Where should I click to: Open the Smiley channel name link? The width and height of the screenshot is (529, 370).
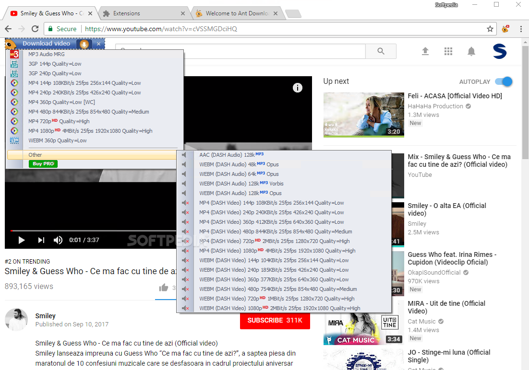click(45, 316)
